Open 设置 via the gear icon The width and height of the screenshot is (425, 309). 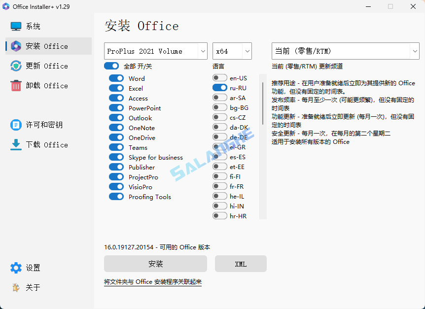[15, 268]
